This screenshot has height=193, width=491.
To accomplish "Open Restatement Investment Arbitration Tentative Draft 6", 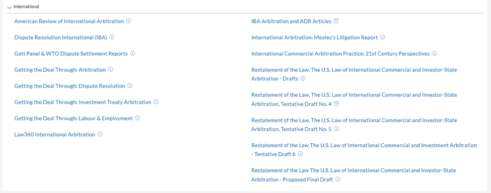I will [364, 150].
